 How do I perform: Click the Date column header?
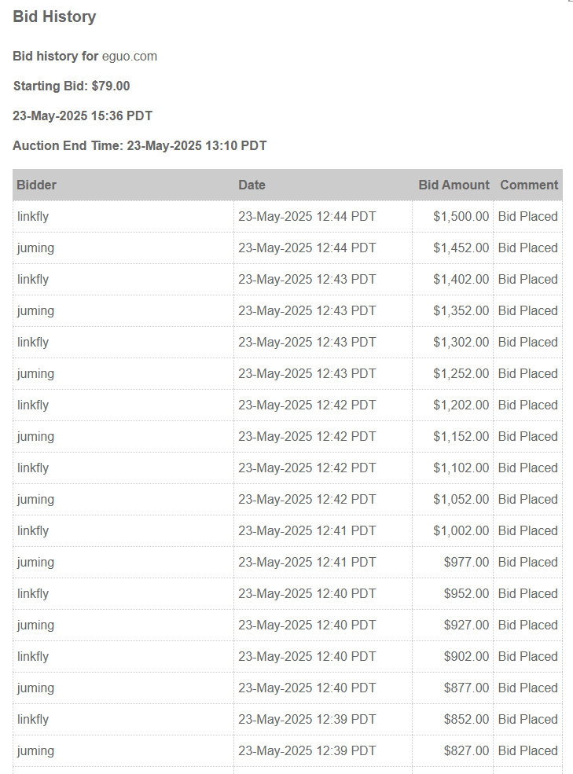pyautogui.click(x=252, y=185)
